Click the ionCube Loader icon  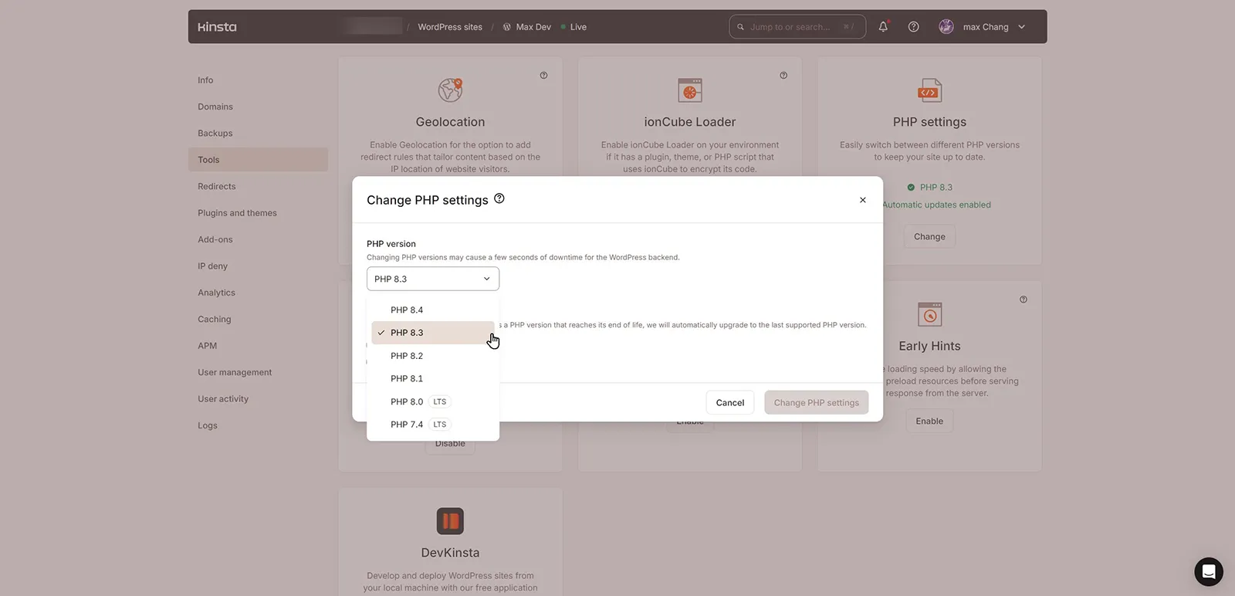(x=690, y=90)
